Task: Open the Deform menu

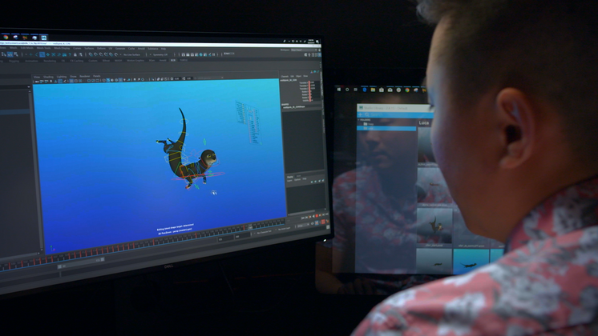Action: click(101, 48)
